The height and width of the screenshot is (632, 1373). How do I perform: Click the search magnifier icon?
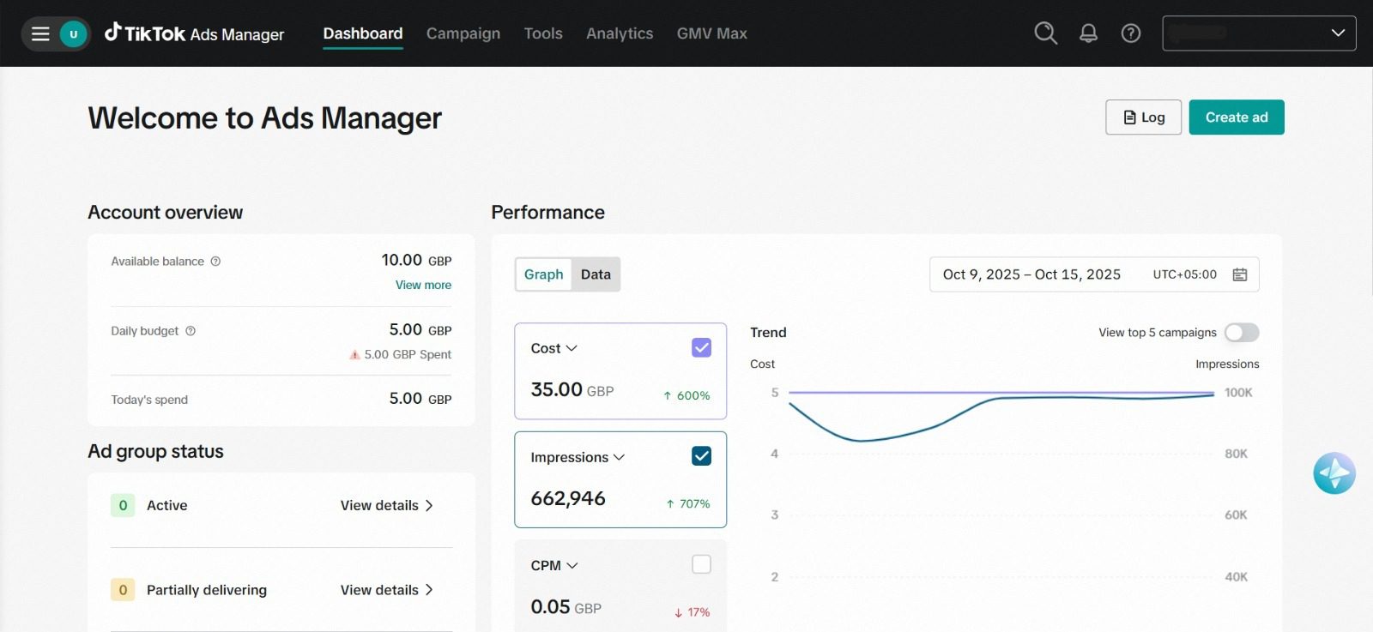(1045, 33)
